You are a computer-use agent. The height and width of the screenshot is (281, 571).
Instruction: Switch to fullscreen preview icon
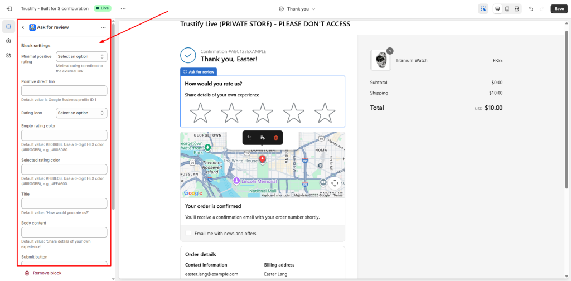[x=516, y=9]
